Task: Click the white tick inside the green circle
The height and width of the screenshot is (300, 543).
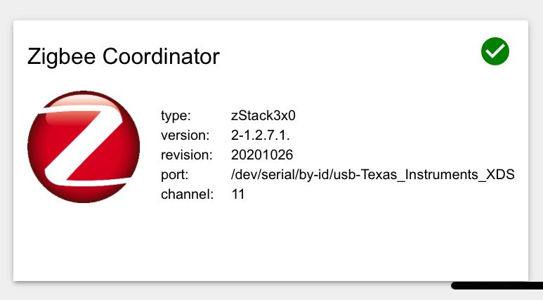Action: (495, 51)
